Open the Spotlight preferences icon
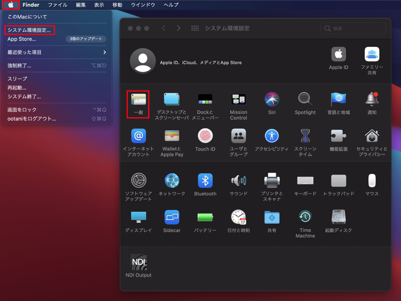401x301 pixels. pyautogui.click(x=305, y=99)
